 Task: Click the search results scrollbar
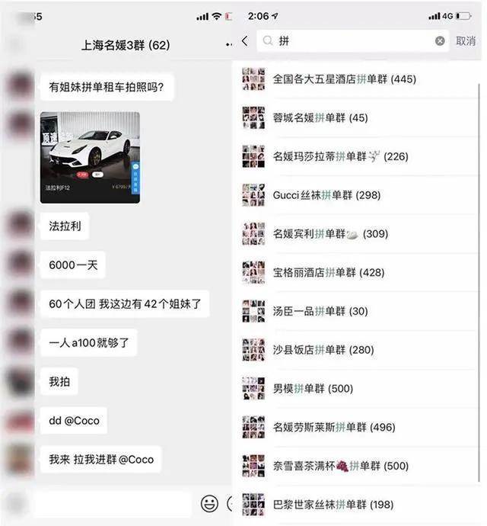(479, 282)
